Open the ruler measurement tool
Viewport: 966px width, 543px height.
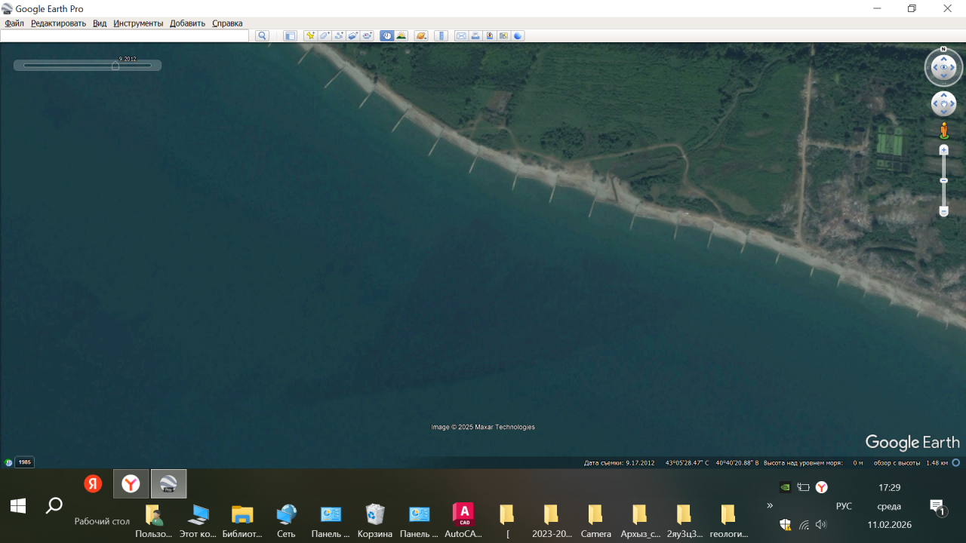click(x=441, y=36)
